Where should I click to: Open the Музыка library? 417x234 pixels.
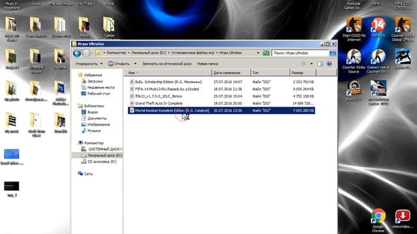94,131
